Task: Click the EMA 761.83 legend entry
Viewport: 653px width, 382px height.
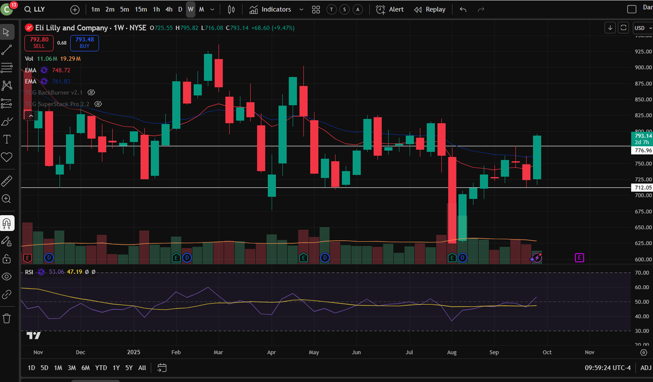Action: point(48,82)
